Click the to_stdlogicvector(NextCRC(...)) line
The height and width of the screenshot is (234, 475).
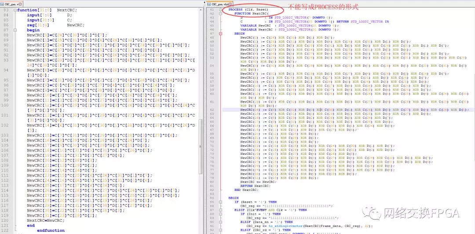308,226
